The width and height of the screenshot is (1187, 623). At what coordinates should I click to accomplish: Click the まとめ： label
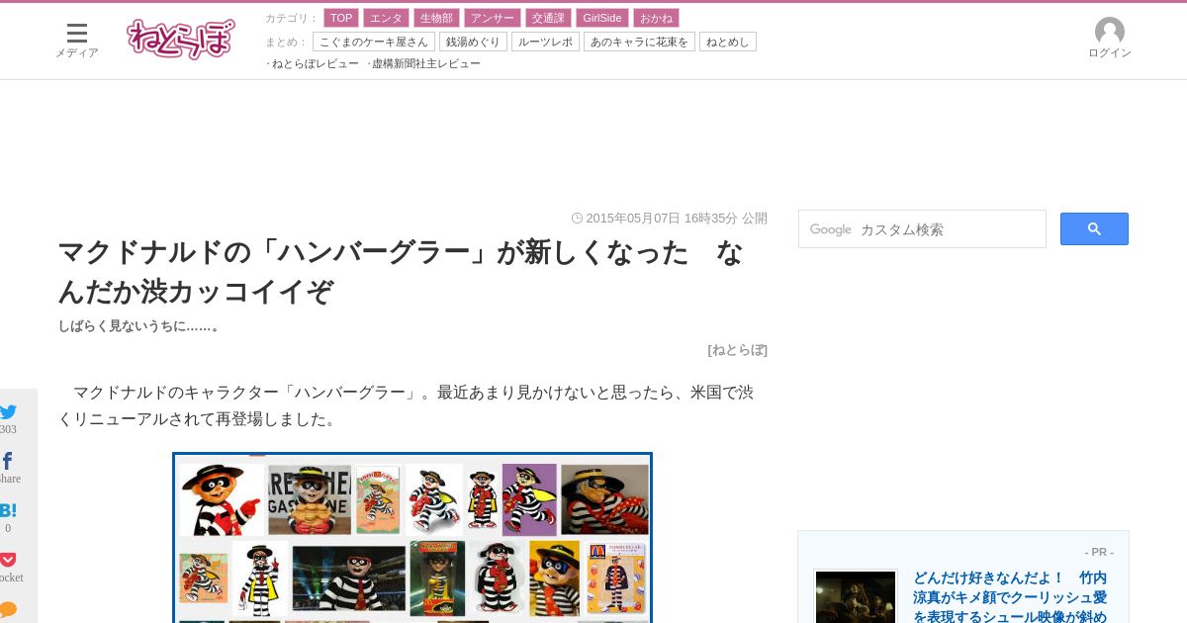(x=287, y=42)
